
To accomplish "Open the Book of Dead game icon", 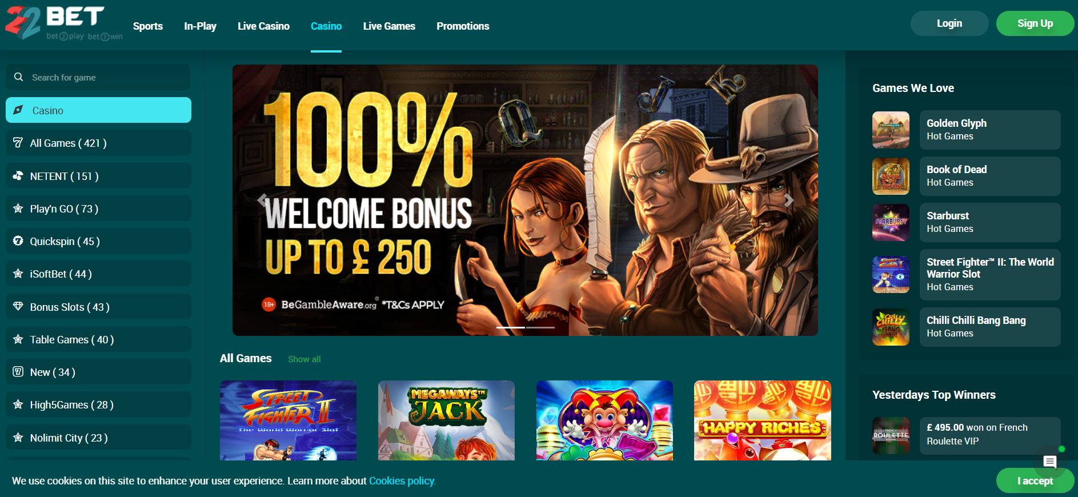I will (891, 177).
